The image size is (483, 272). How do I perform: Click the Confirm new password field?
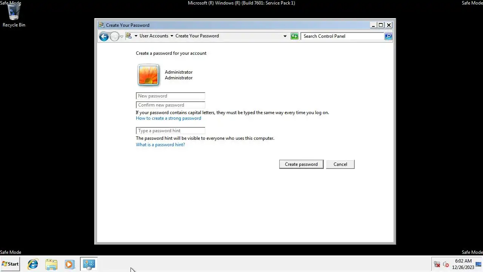pyautogui.click(x=171, y=105)
